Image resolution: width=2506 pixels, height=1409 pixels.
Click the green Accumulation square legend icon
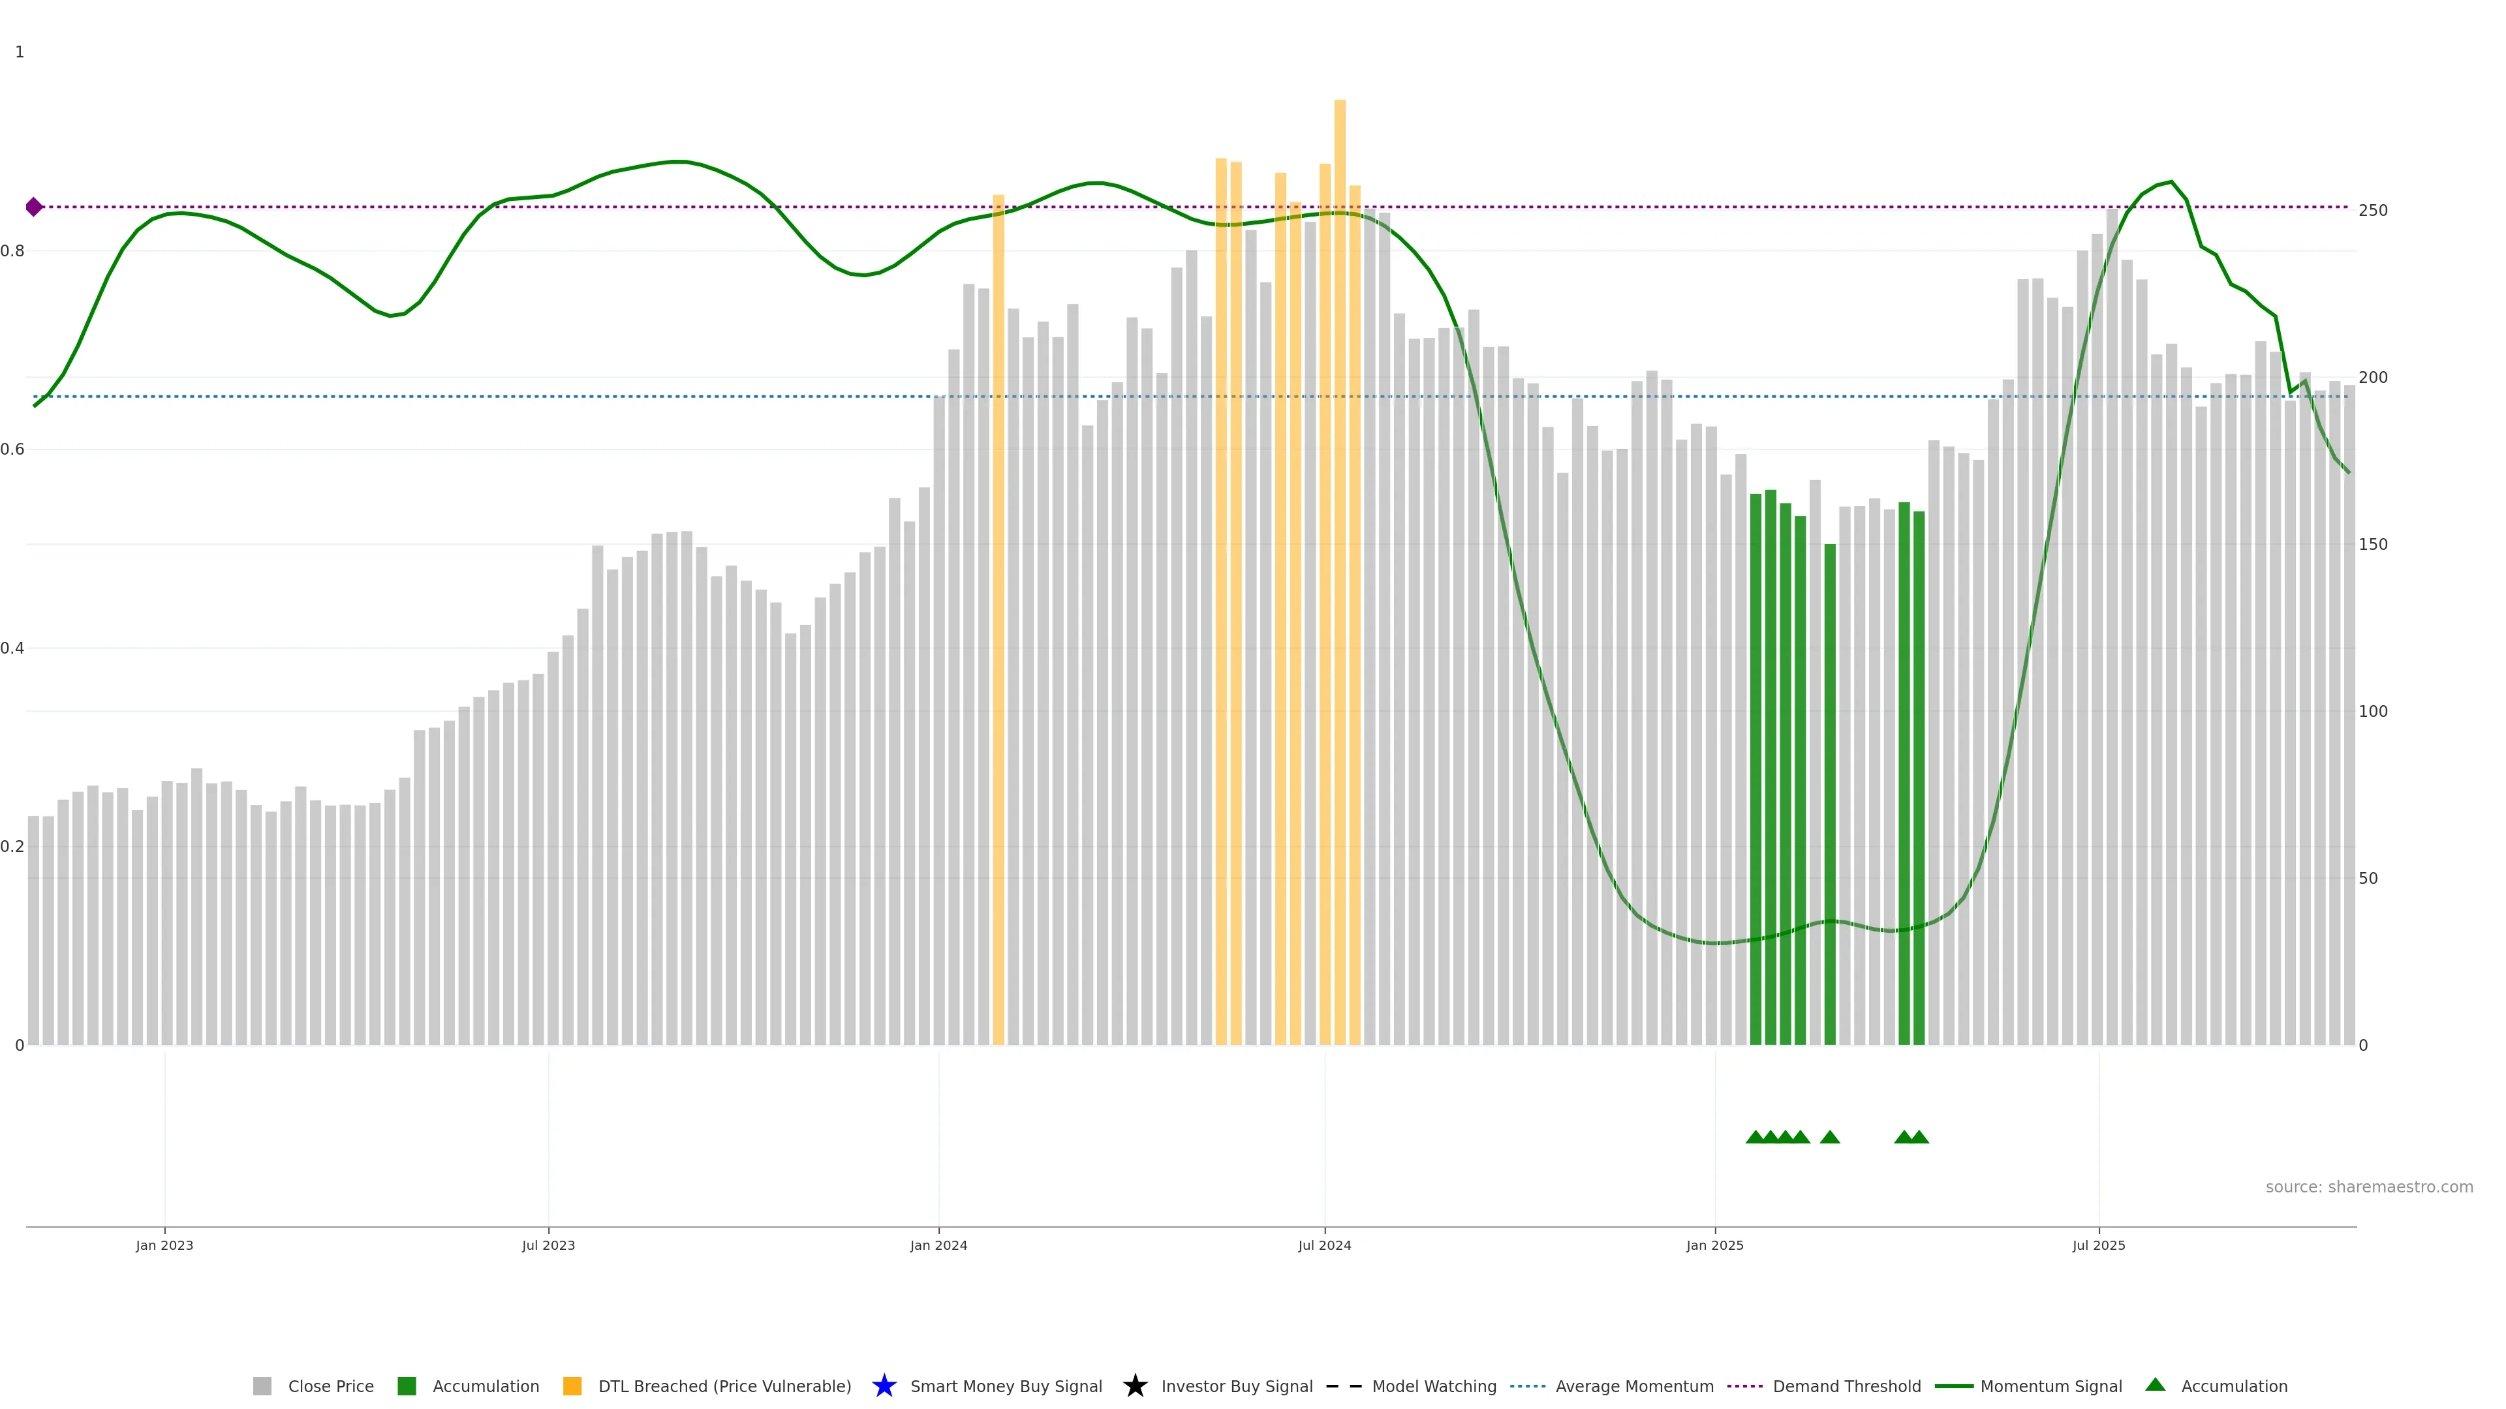coord(407,1386)
